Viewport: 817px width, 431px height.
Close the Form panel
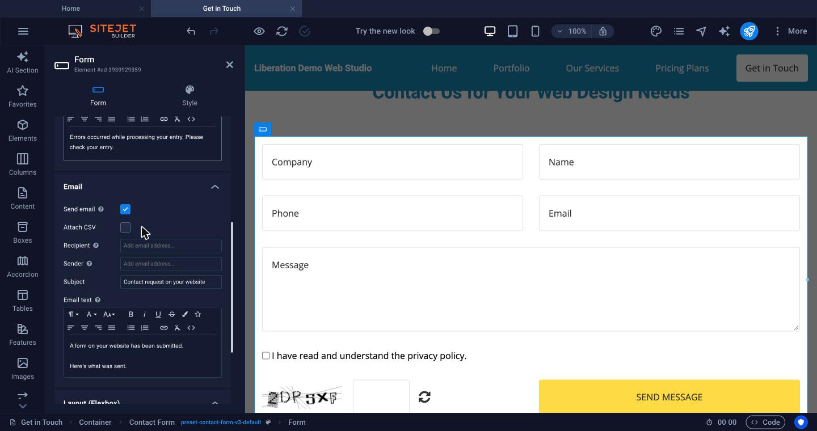[230, 65]
